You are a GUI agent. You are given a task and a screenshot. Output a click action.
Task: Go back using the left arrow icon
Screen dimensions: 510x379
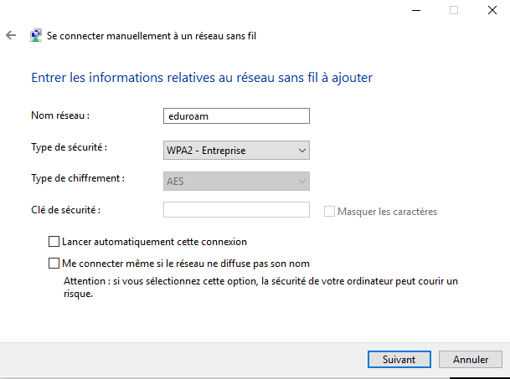tap(11, 35)
